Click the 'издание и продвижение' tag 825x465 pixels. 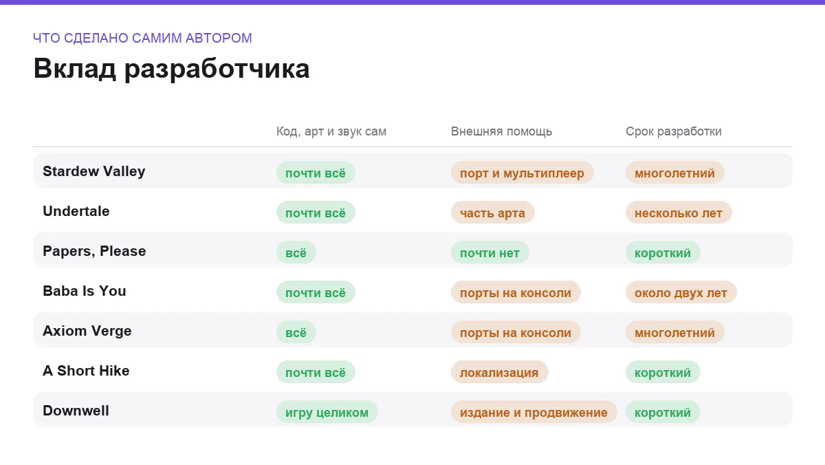[x=533, y=412]
